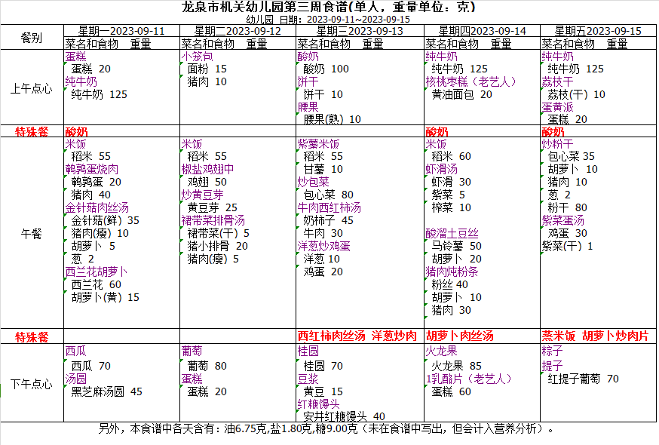This screenshot has height=445, width=659.
Task: Click the ingredient 甘薯 10
Action: click(x=323, y=169)
